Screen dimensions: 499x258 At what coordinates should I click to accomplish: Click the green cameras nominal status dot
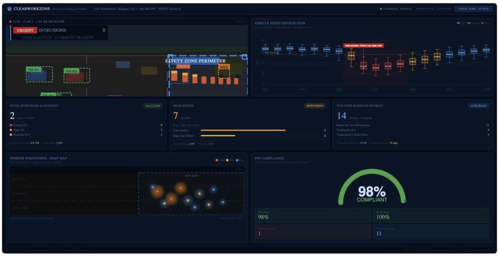coord(381,9)
